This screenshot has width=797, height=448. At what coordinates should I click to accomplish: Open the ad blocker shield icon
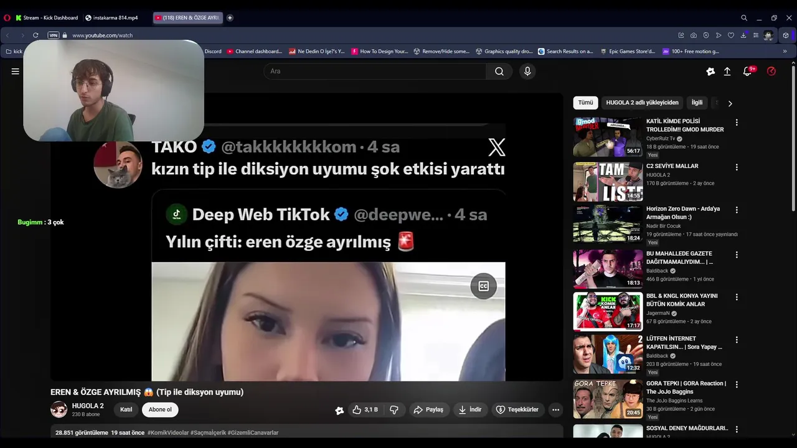pos(706,35)
